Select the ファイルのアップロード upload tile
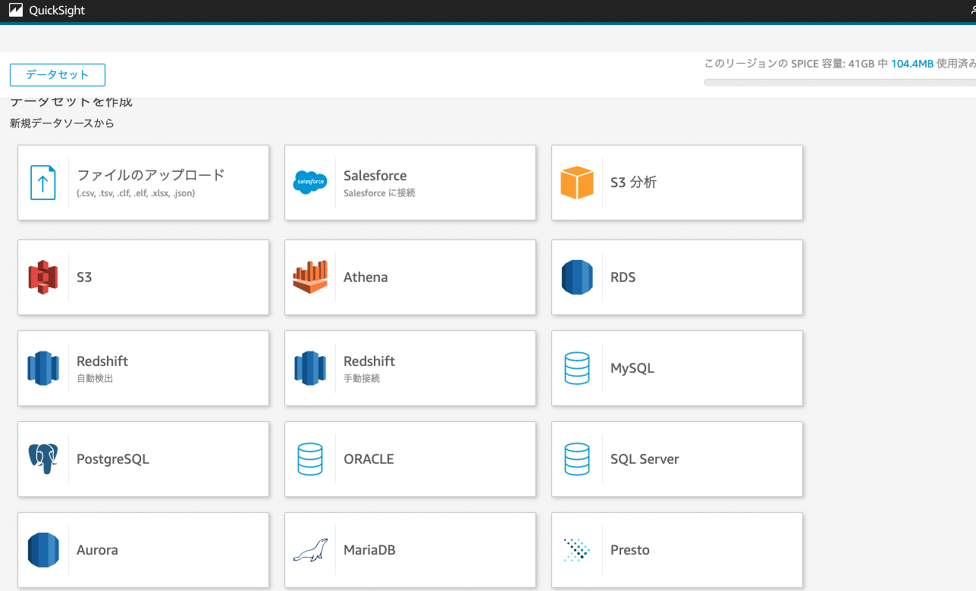976x591 pixels. coord(143,182)
